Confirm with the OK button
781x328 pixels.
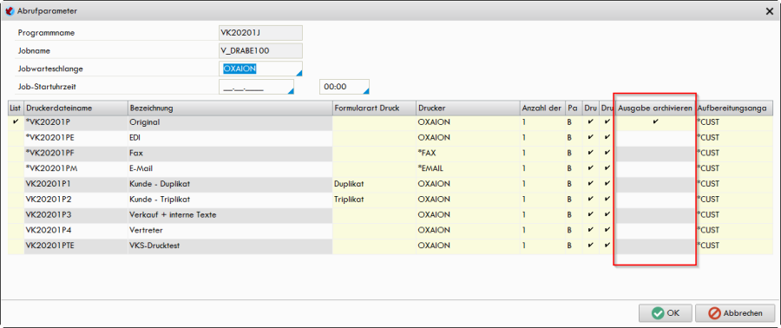[666, 313]
